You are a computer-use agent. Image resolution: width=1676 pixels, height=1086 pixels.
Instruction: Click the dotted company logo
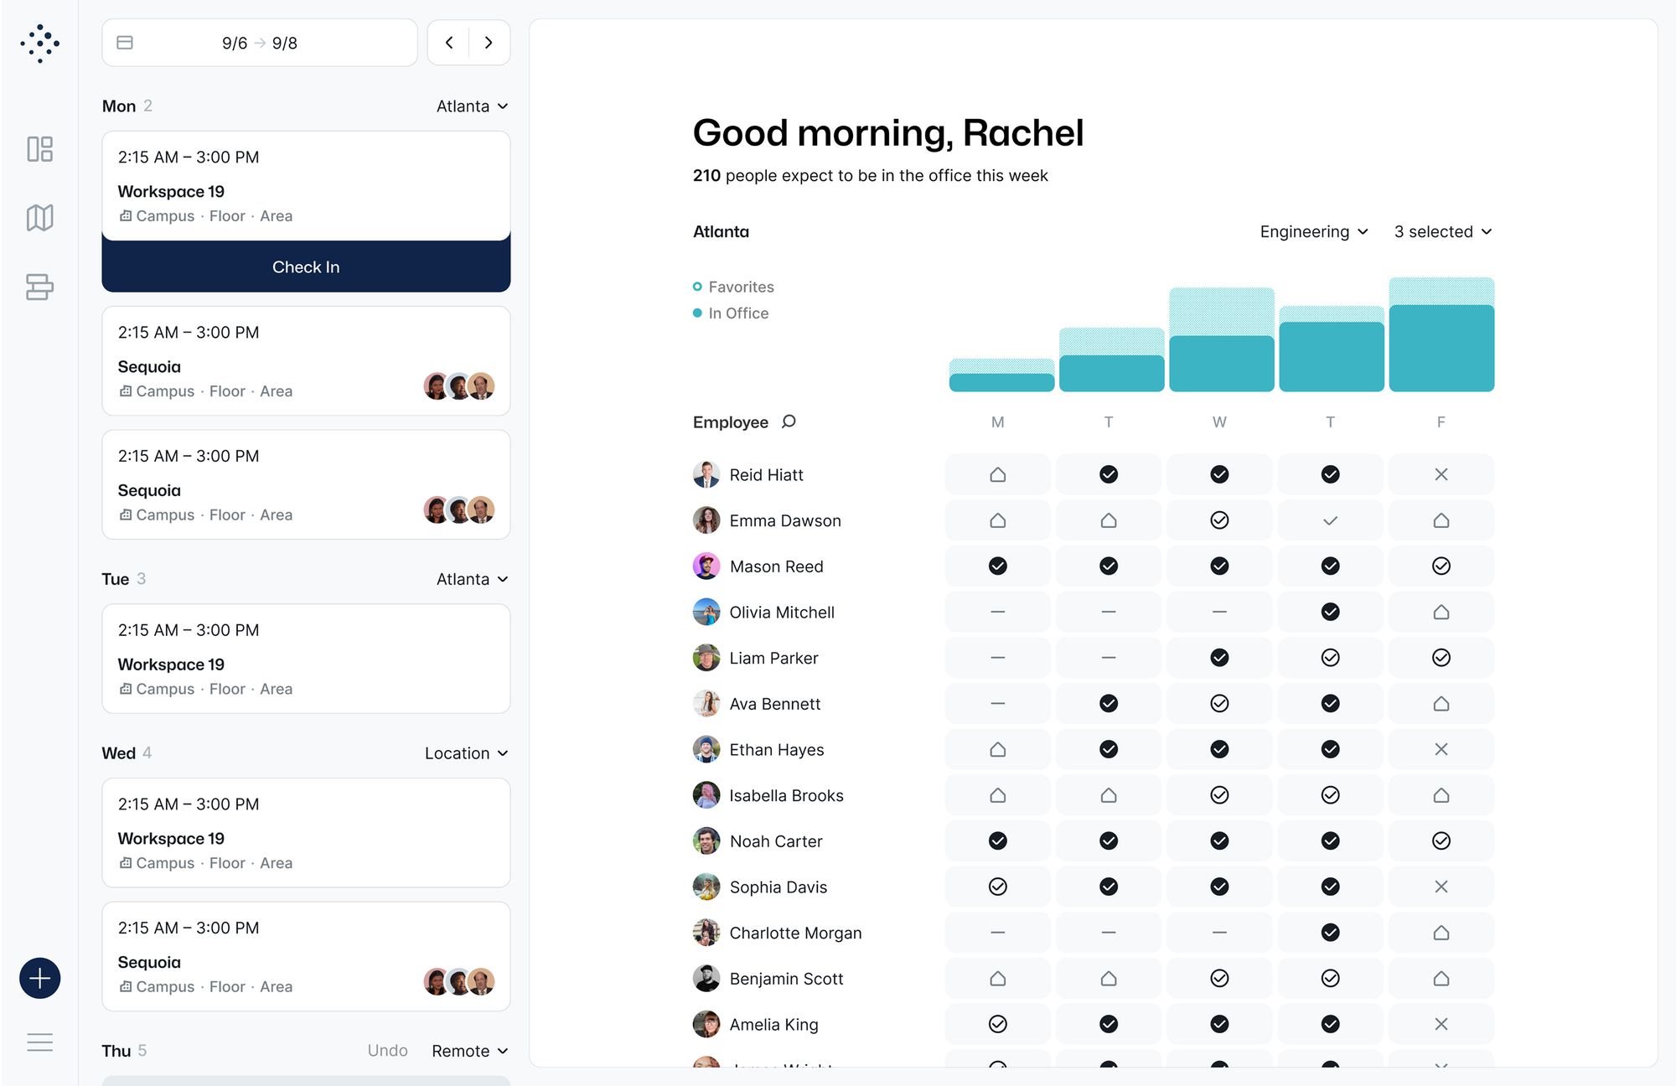click(39, 44)
